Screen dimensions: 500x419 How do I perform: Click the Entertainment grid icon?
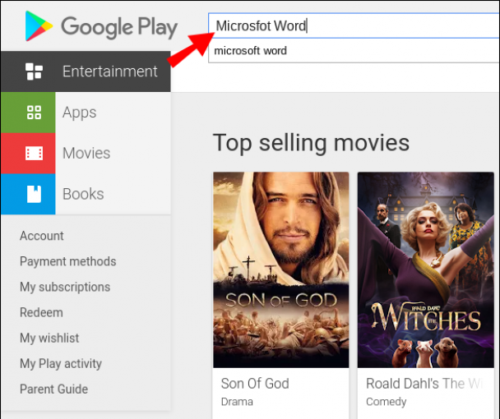point(34,71)
